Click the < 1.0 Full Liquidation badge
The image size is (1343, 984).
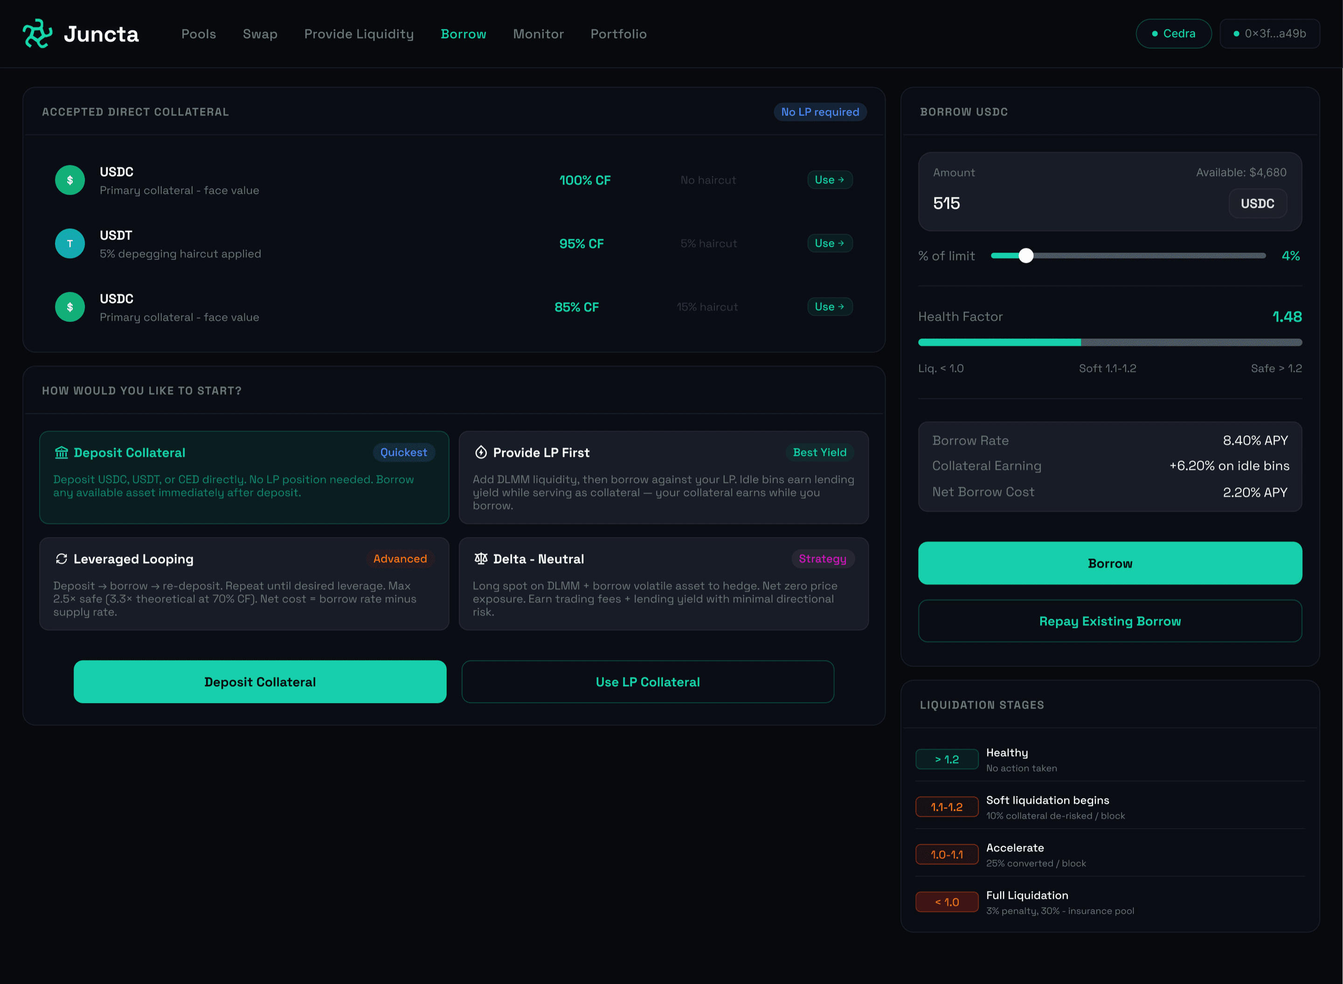947,902
